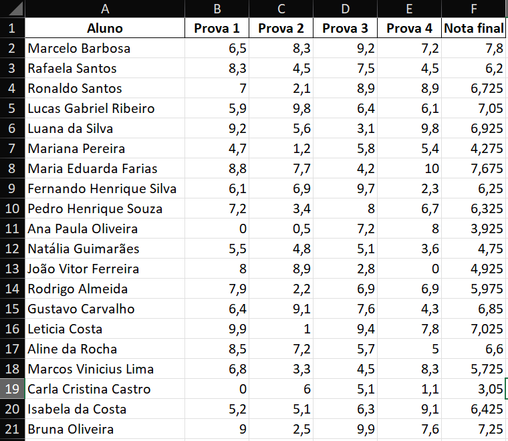Select the 'Carla Cristina Castro' cell
508x441 pixels.
click(104, 389)
